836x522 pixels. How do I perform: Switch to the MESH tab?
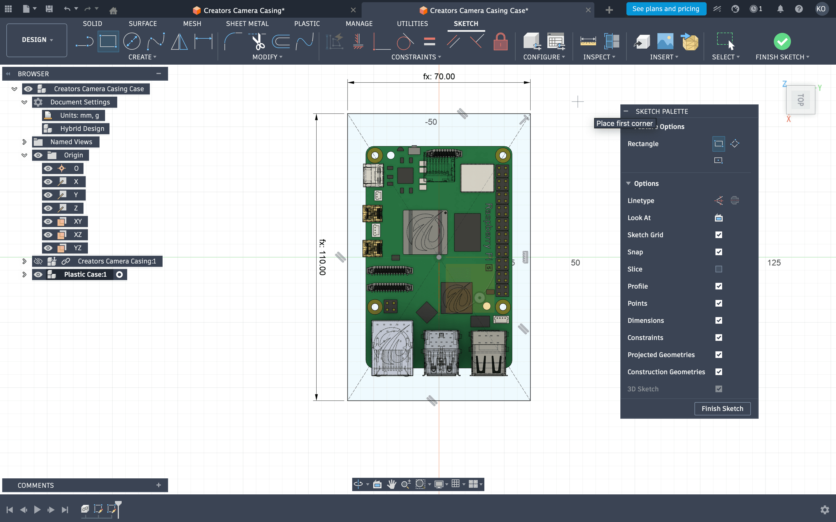coord(192,23)
